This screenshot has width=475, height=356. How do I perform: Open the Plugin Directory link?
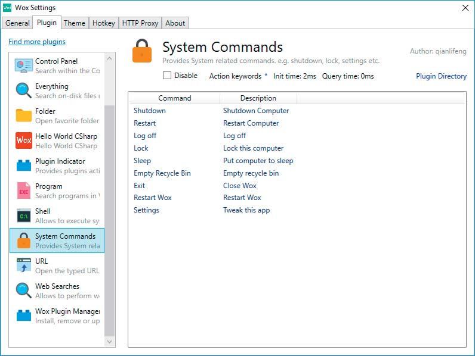(x=441, y=76)
